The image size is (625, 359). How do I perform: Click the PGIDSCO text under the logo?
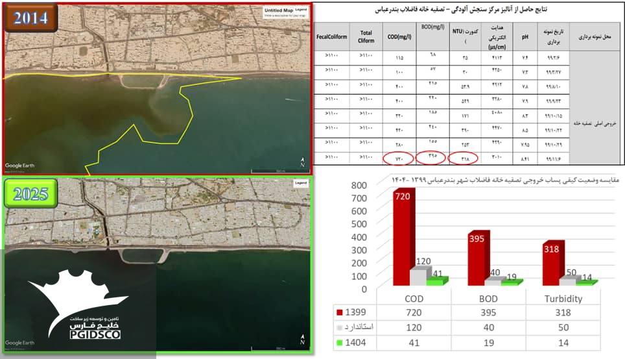(95, 334)
